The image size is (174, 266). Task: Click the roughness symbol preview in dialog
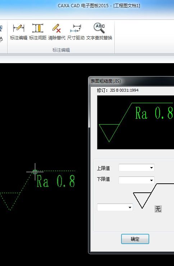(x=136, y=122)
